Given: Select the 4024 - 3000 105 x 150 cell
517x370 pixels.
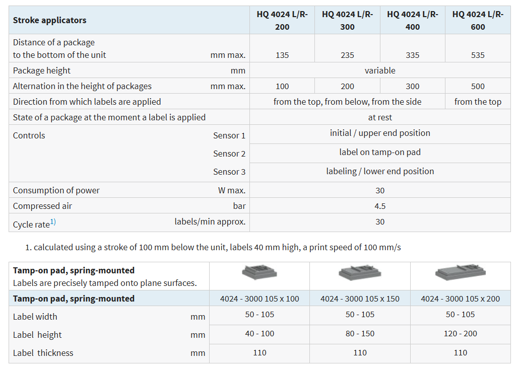Looking at the screenshot, I should coord(360,299).
